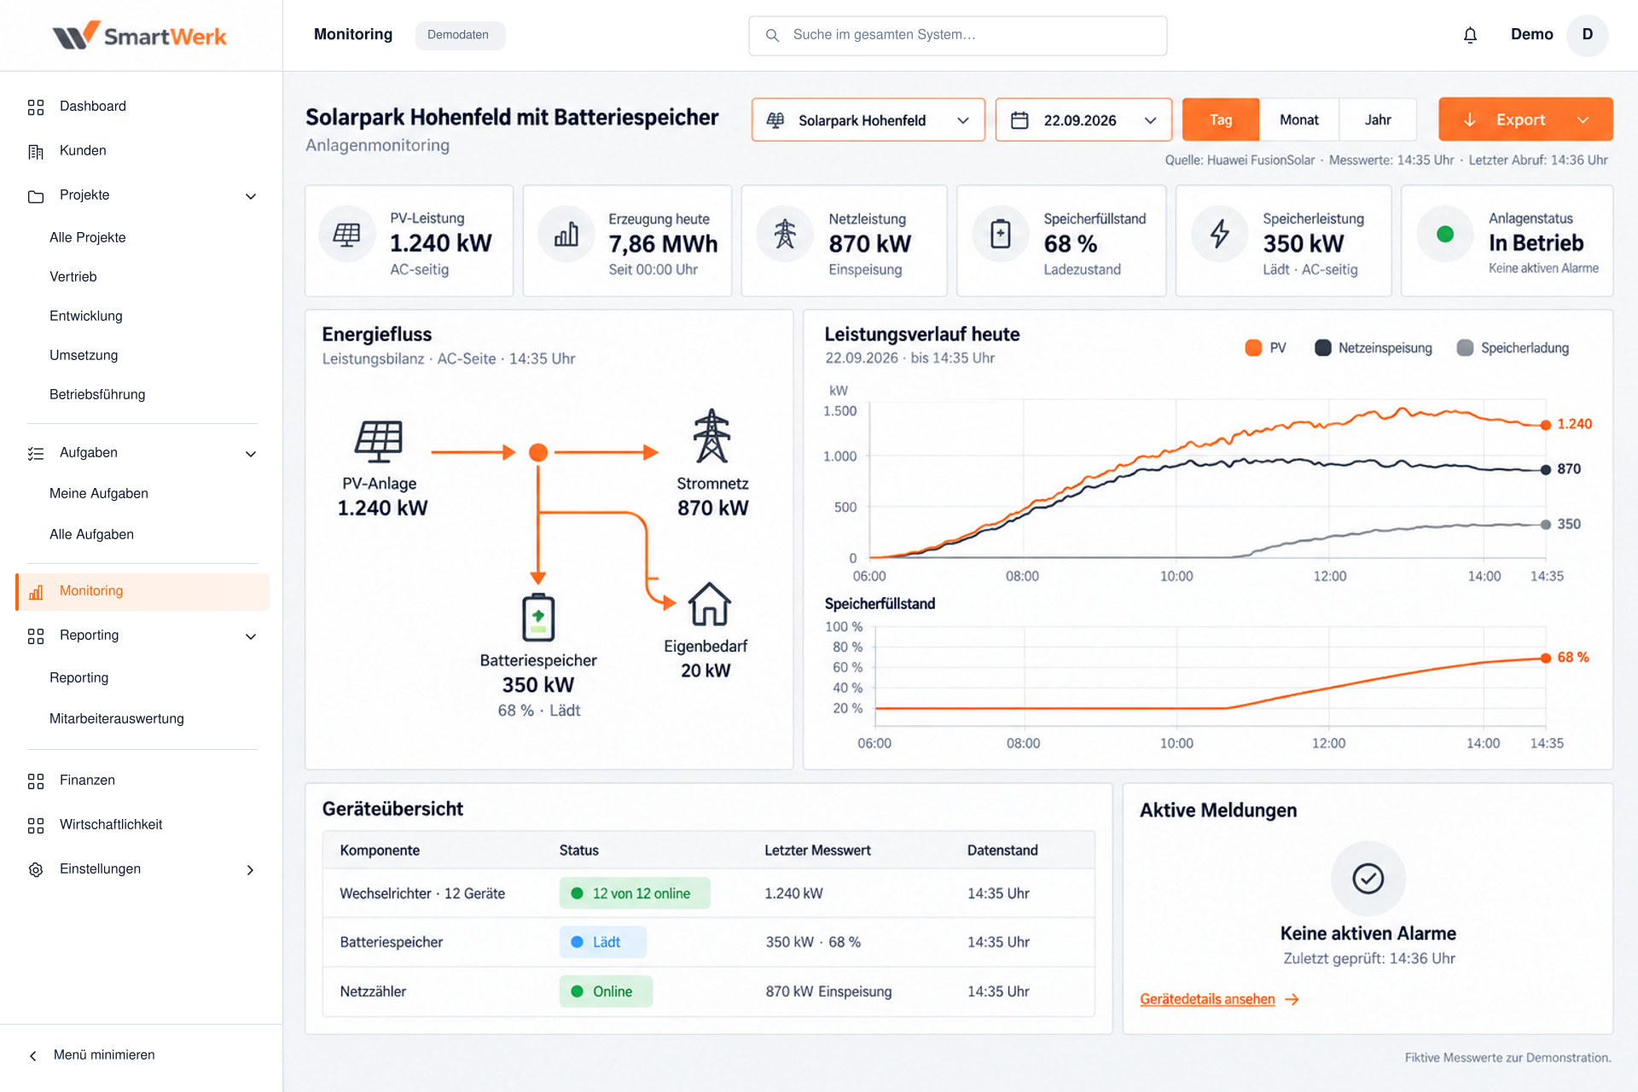Click the 68 % end point on Speicherfüllstand
This screenshot has width=1638, height=1092.
point(1546,658)
